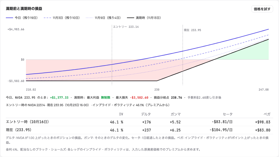Click the +$98.03 vega cell
The height and width of the screenshot is (157, 279).
(x=263, y=122)
